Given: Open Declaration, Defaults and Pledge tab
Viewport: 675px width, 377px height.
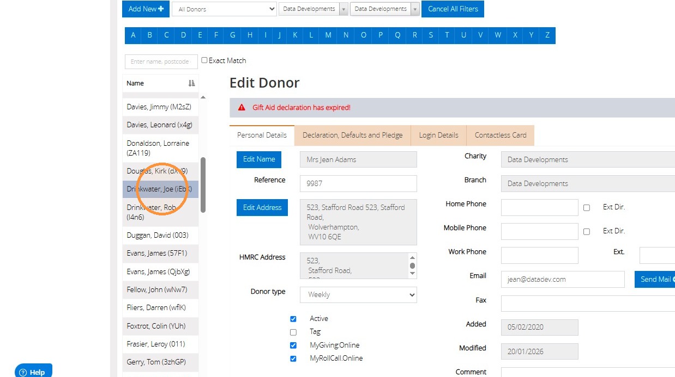Looking at the screenshot, I should point(353,135).
